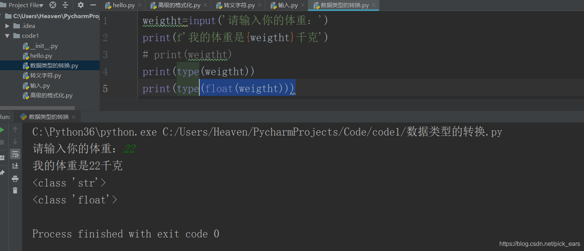This screenshot has height=251, width=584.
Task: Open 高级的格式化.py in the project tree
Action: point(51,95)
